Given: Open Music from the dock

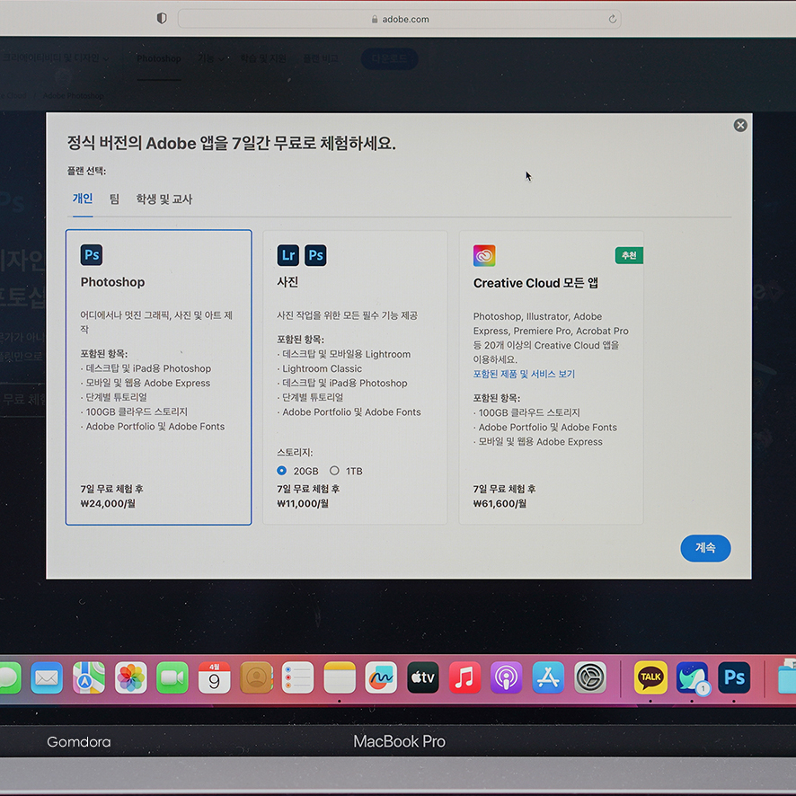Looking at the screenshot, I should point(465,677).
